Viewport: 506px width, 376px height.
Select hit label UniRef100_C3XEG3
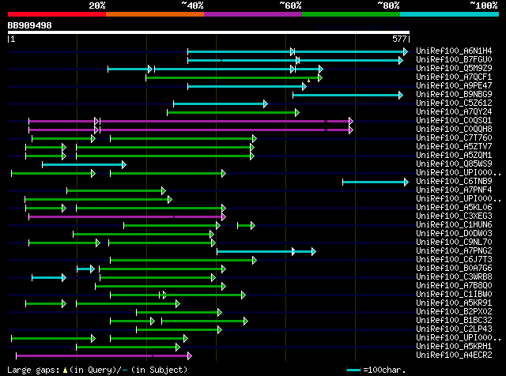[x=454, y=216]
